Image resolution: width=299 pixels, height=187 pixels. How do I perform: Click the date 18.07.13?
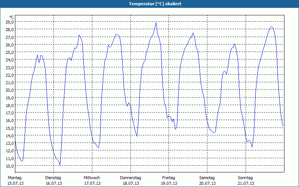click(131, 183)
